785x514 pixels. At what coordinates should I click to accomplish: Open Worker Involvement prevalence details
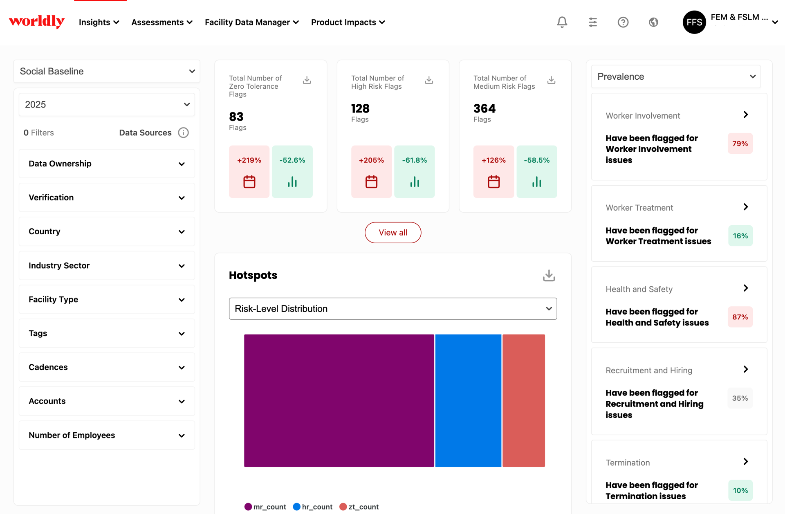coord(745,115)
